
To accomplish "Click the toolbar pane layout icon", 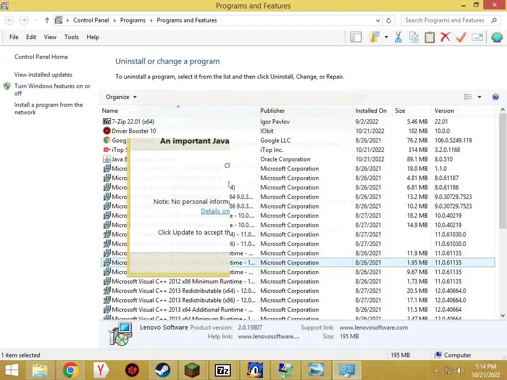I will (355, 37).
